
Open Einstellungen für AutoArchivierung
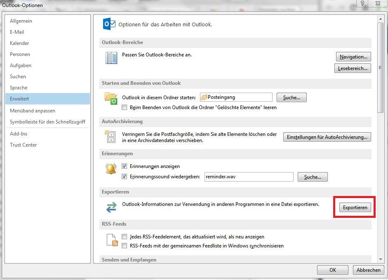tap(327, 137)
